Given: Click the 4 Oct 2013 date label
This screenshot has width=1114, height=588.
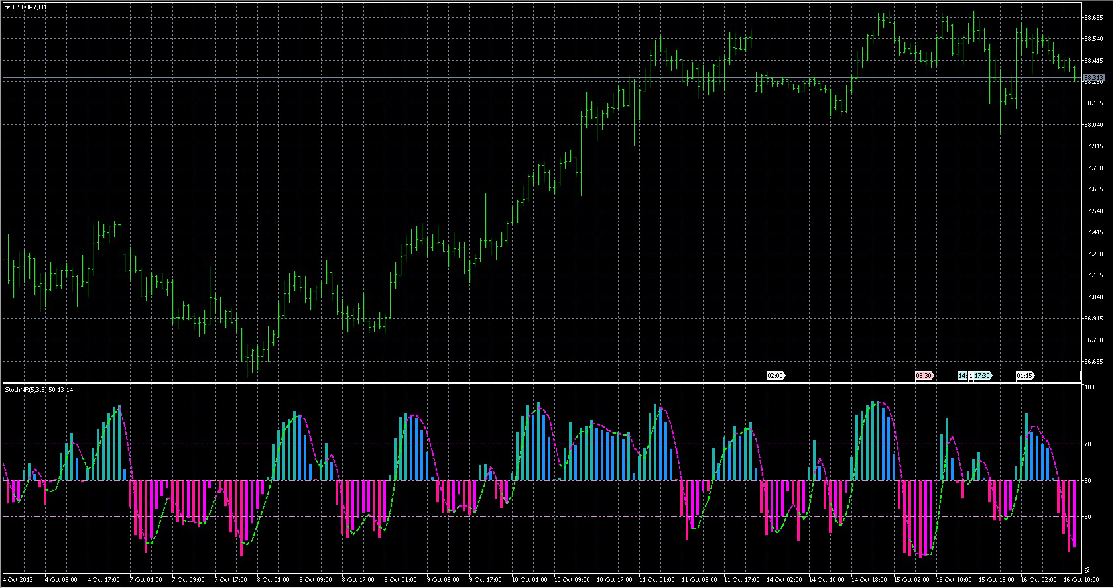Looking at the screenshot, I should click(18, 580).
